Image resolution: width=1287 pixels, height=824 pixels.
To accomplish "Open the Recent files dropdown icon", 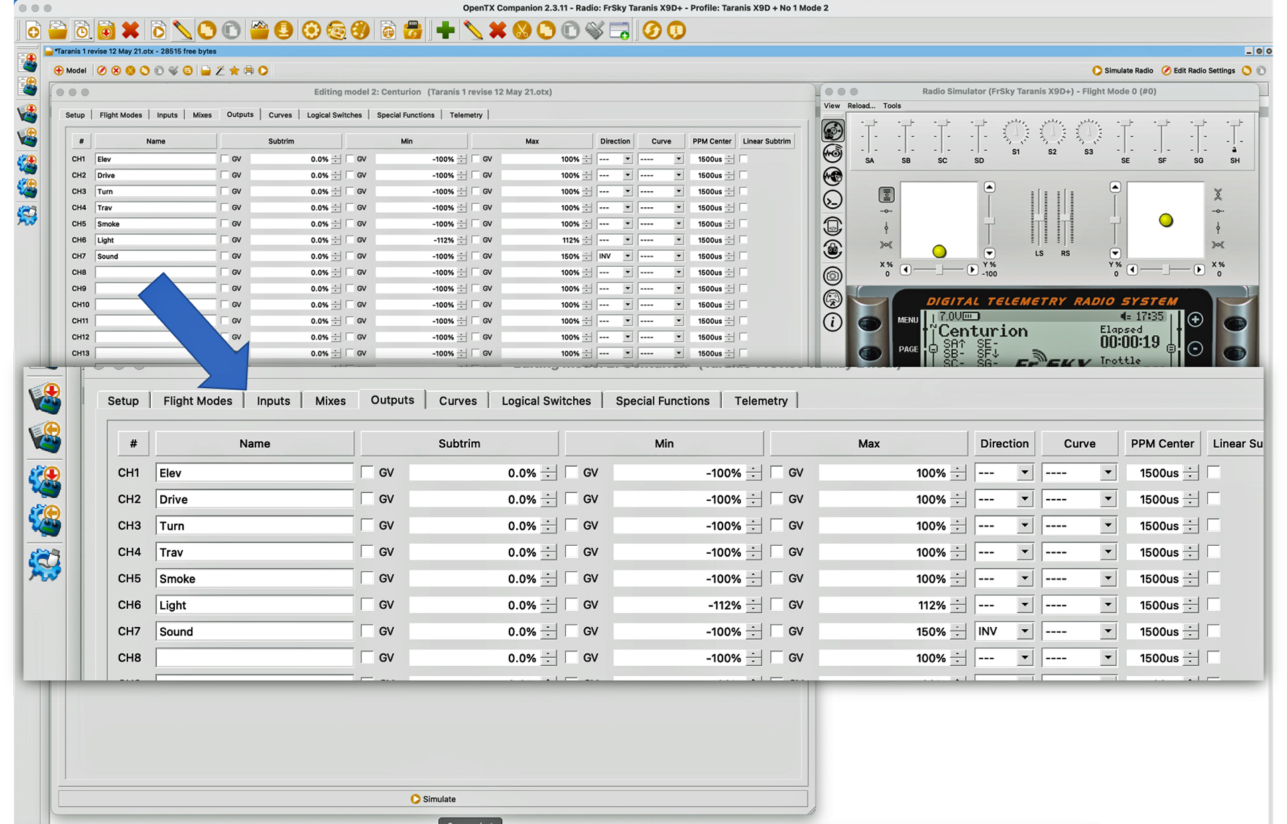I will 82,30.
